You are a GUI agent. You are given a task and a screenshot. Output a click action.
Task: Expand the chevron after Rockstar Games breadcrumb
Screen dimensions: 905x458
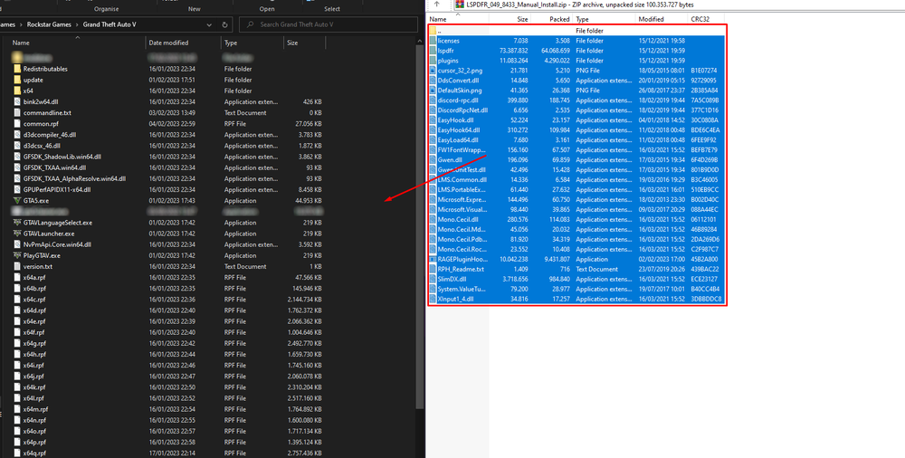pyautogui.click(x=78, y=24)
